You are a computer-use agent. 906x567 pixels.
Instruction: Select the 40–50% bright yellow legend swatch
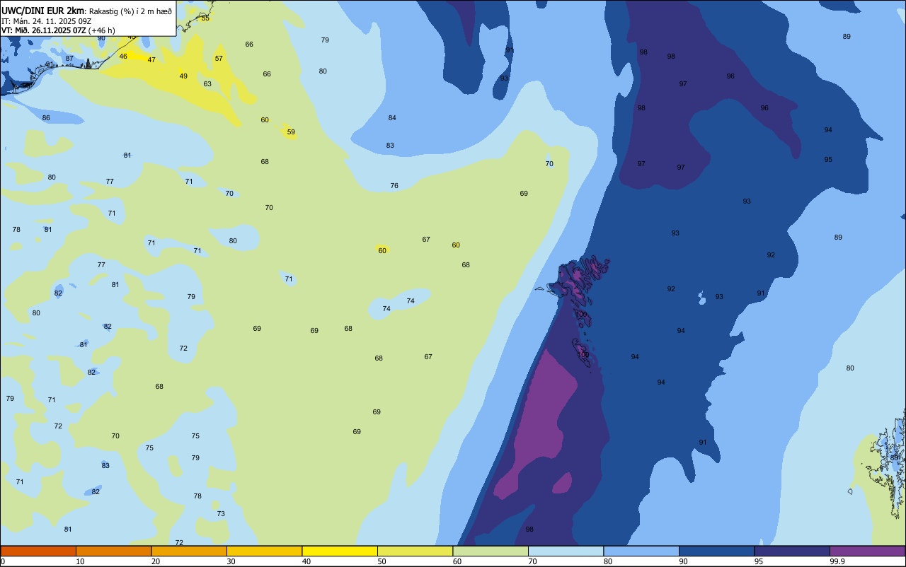(x=340, y=551)
